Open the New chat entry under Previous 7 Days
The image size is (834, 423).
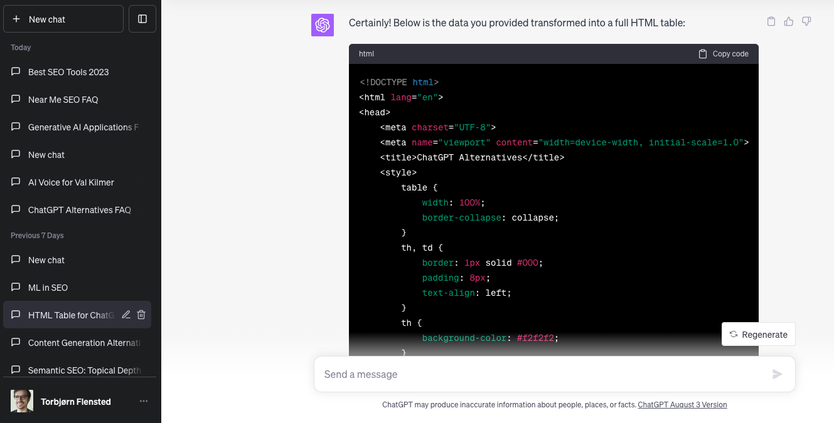coord(77,260)
